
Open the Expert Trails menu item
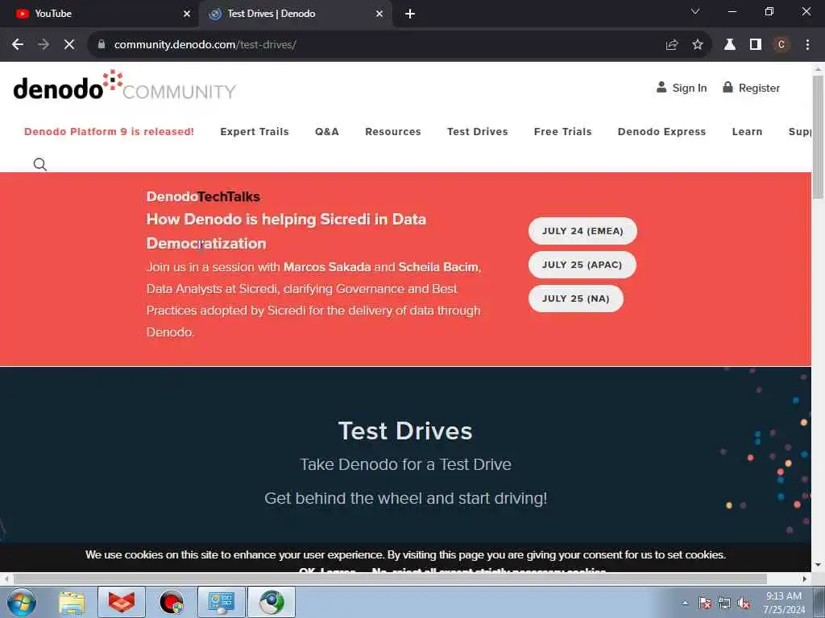[x=254, y=131]
